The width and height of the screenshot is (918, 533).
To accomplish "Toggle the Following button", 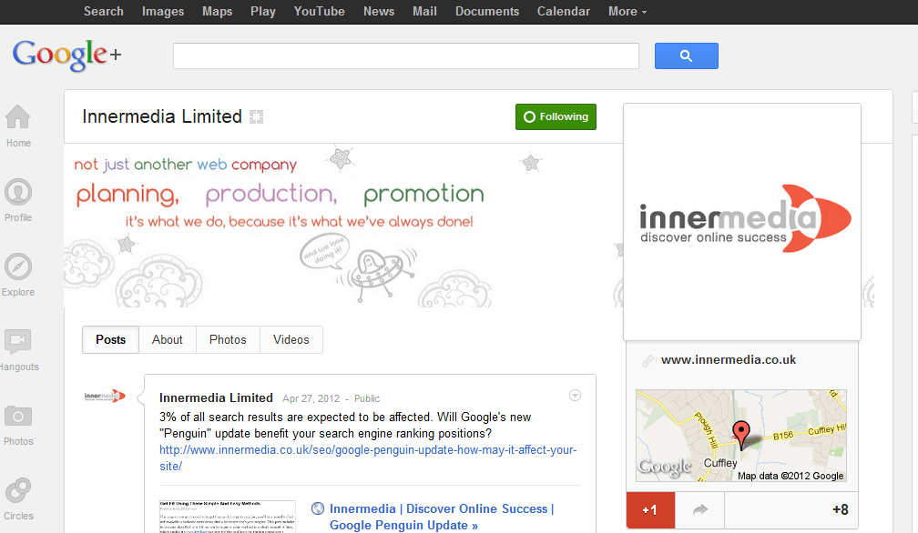I will [x=556, y=117].
